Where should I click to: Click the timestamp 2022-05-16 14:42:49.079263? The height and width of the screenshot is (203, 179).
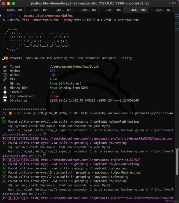[x=72, y=101]
